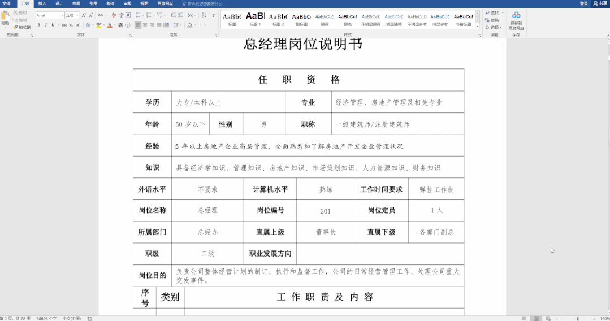The image size is (610, 321).
Task: Click the phonetic guide (文) icon
Action: pos(121,15)
